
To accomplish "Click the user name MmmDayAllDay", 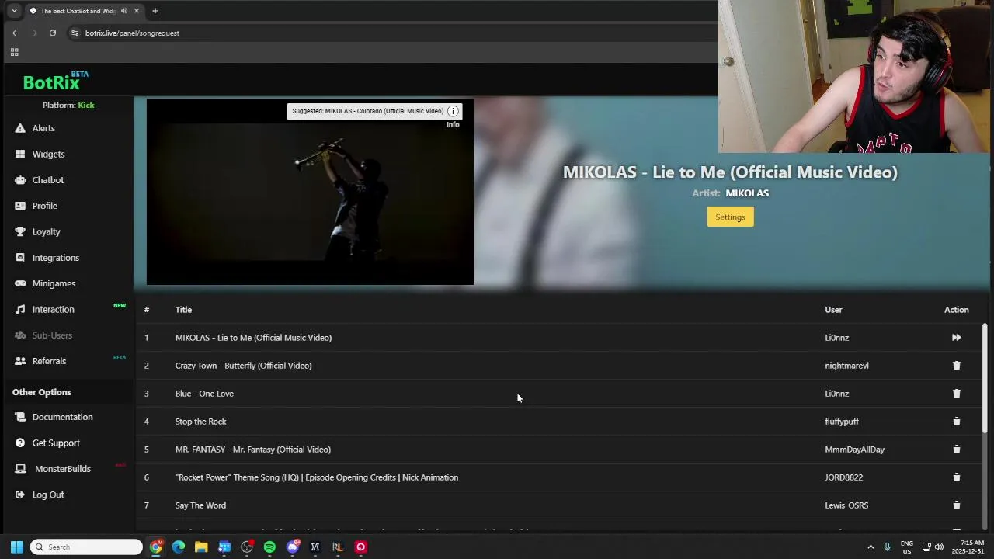I will [854, 450].
